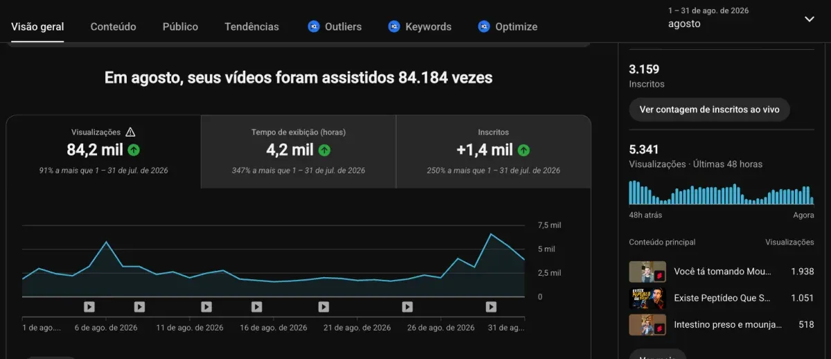
Task: Select the Visão geral tab
Action: point(37,26)
